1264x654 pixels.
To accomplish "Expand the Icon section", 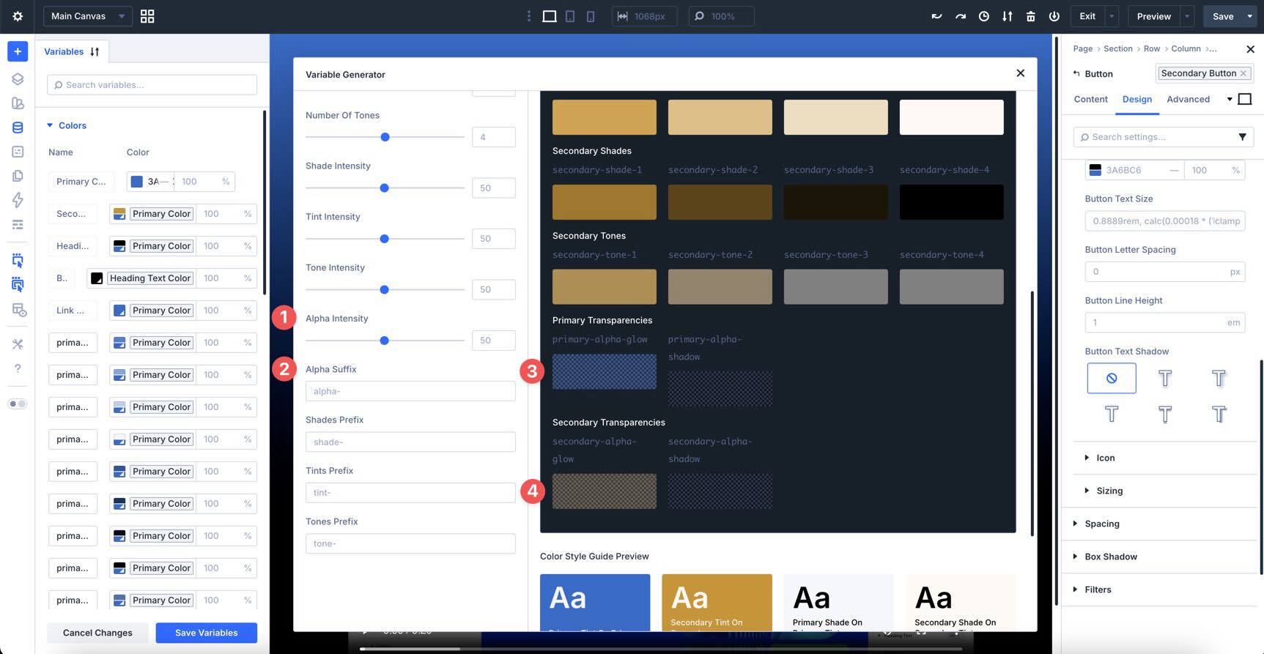I will click(1105, 458).
